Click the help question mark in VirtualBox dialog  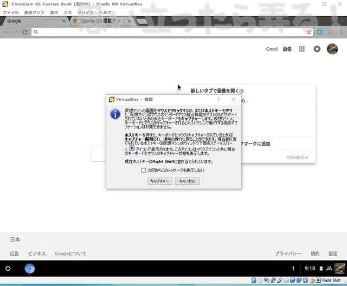(218, 100)
